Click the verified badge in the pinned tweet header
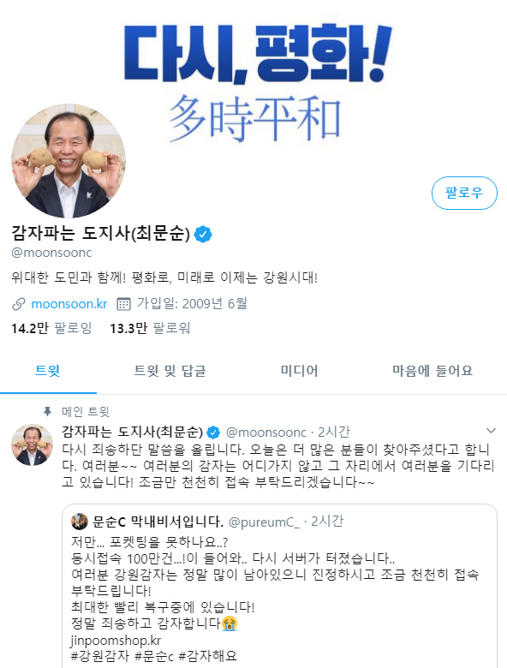Viewport: 507px width, 668px height. click(x=213, y=432)
